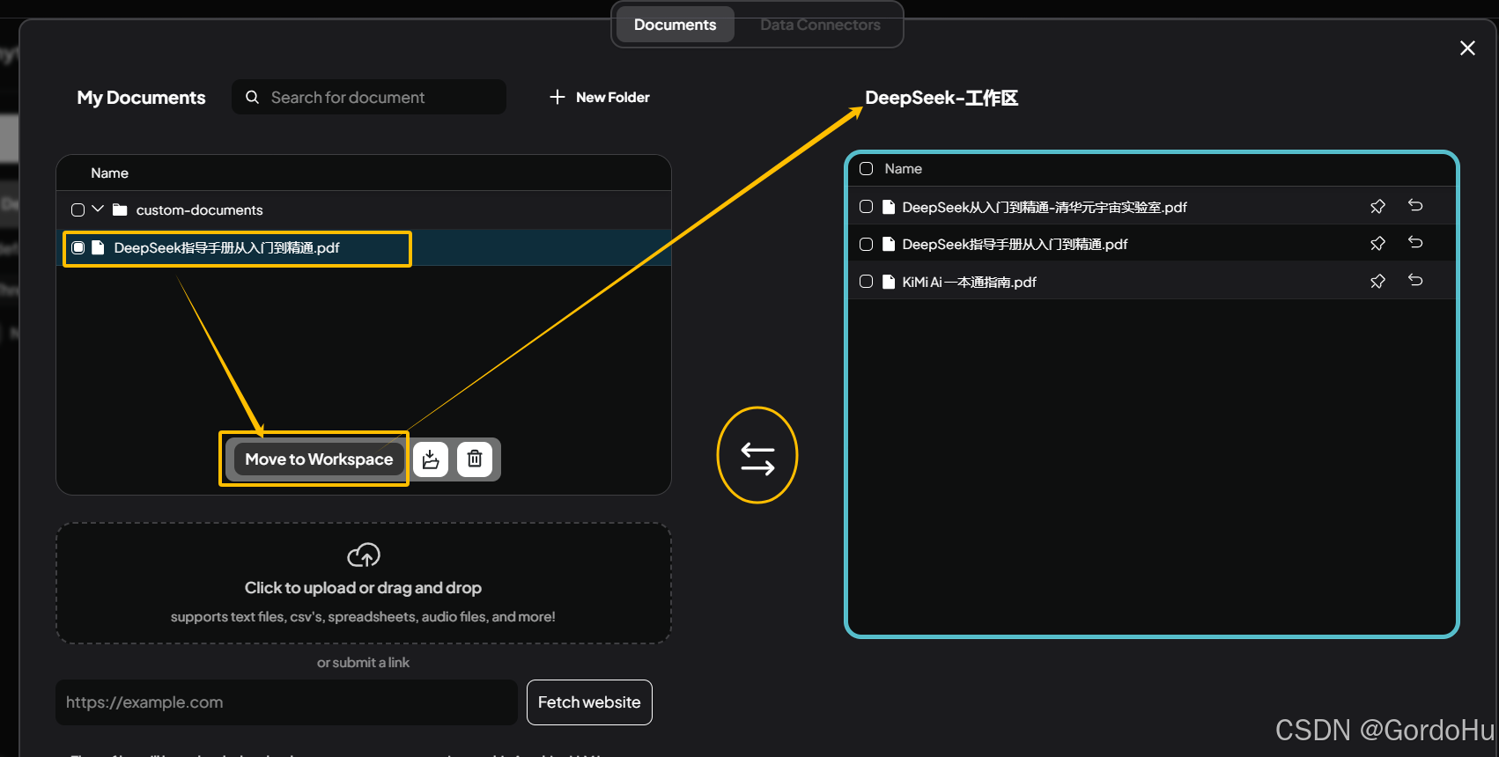The width and height of the screenshot is (1499, 757).
Task: Switch to the Documents tab
Action: 676,25
